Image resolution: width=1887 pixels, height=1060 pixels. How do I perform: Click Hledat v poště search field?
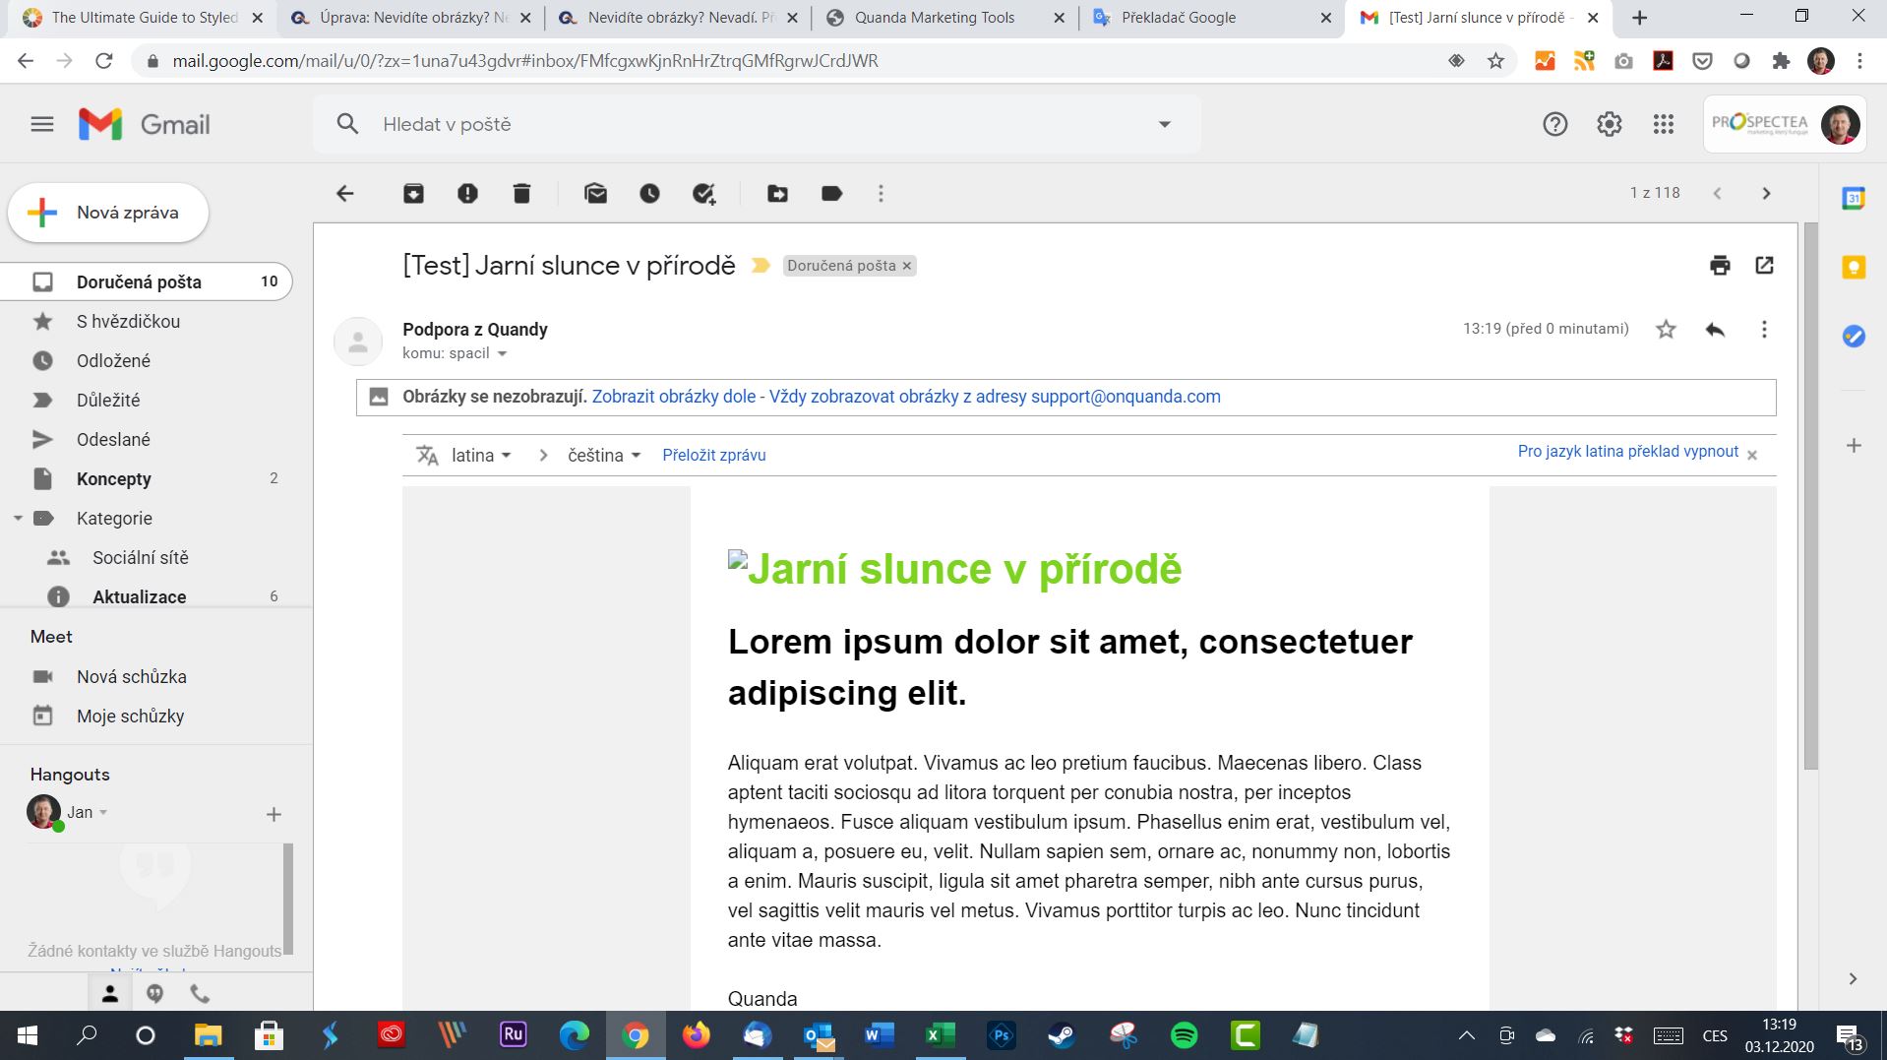click(x=758, y=125)
